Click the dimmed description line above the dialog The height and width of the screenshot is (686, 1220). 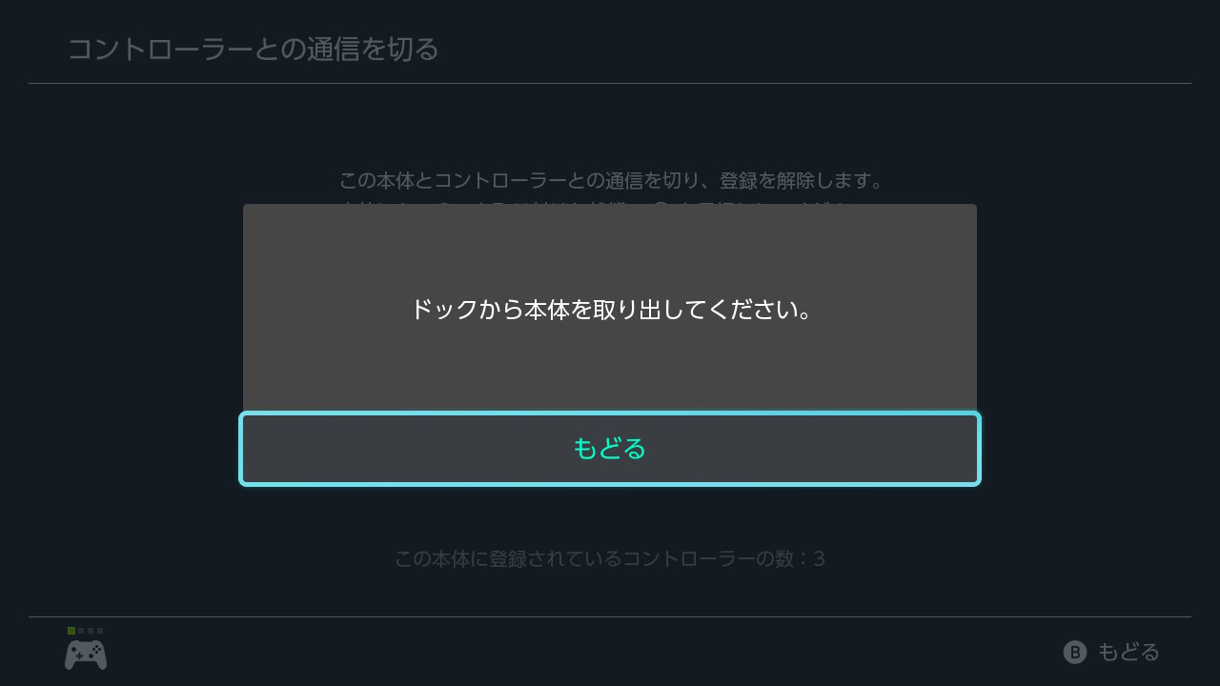pos(612,180)
